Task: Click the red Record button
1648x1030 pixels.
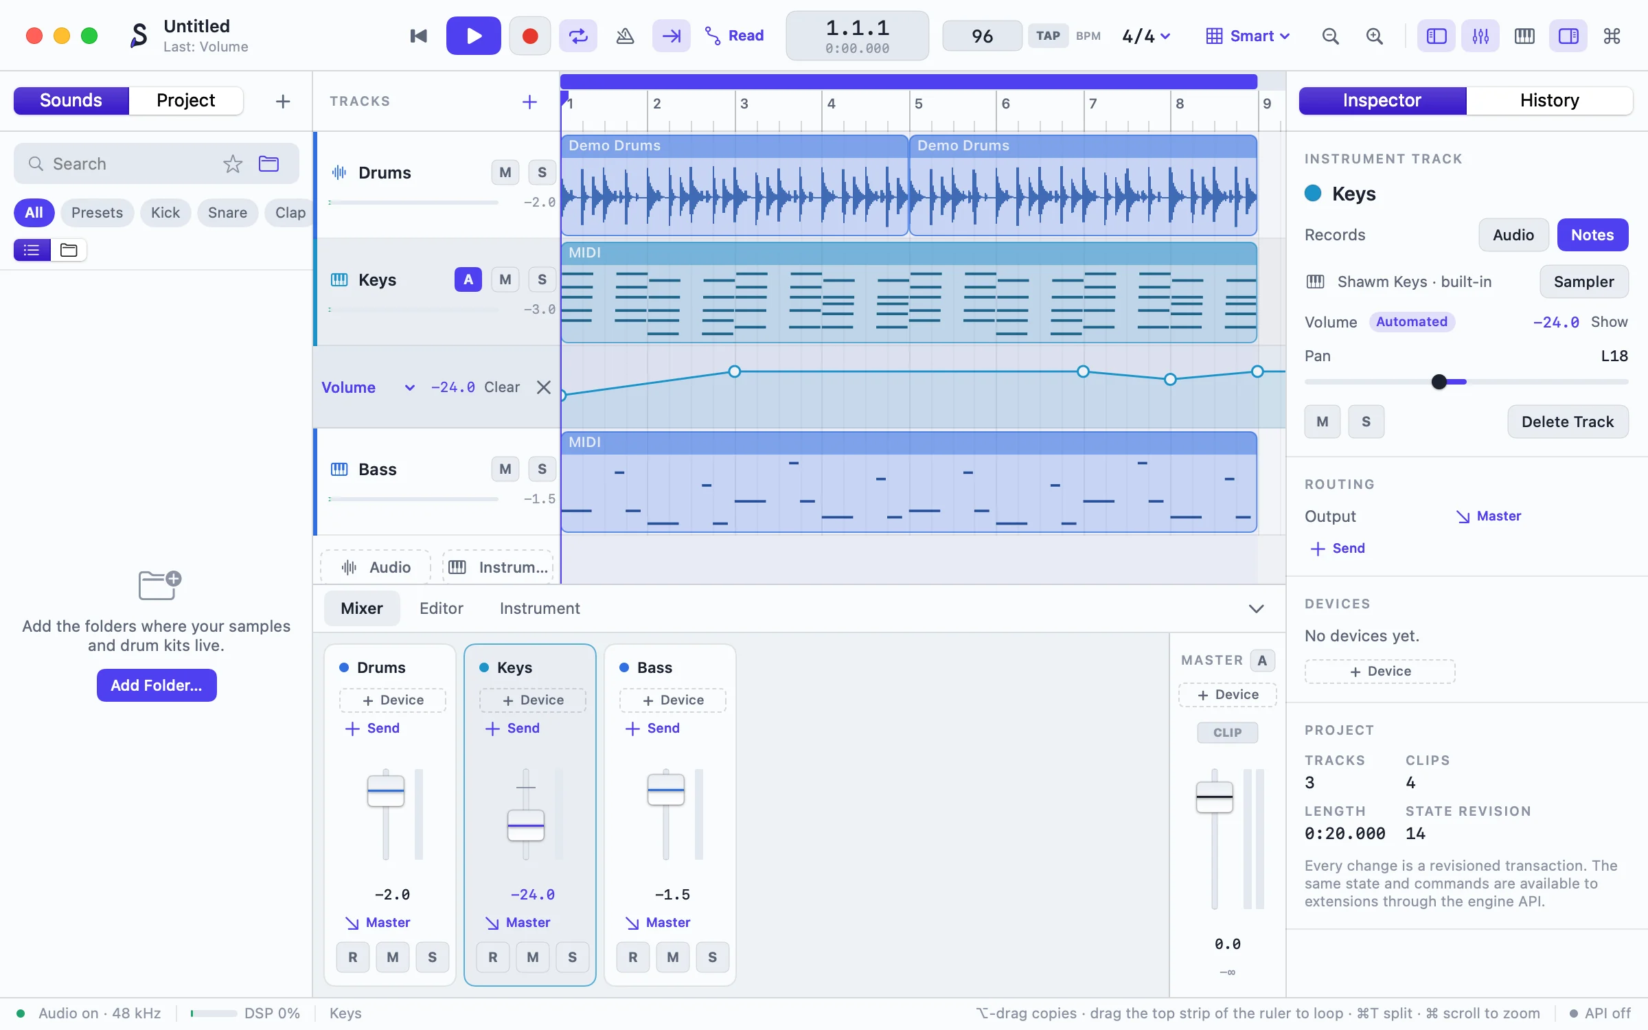Action: tap(529, 36)
